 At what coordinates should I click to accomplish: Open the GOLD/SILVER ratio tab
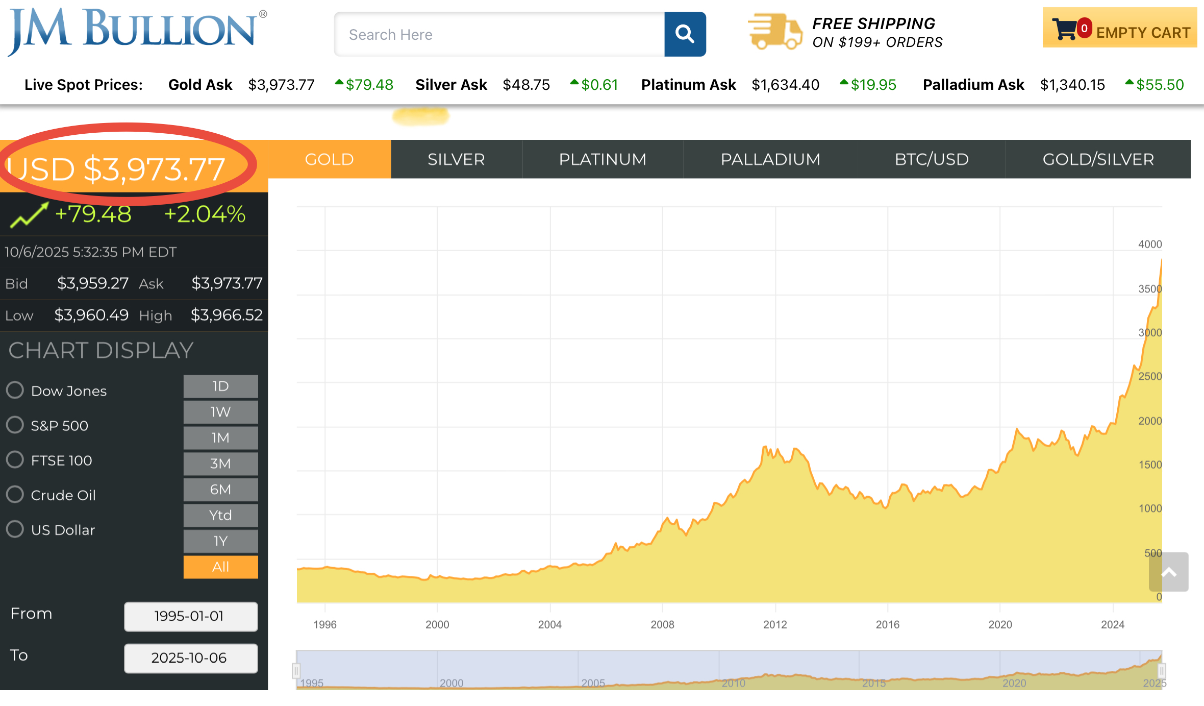[1098, 159]
